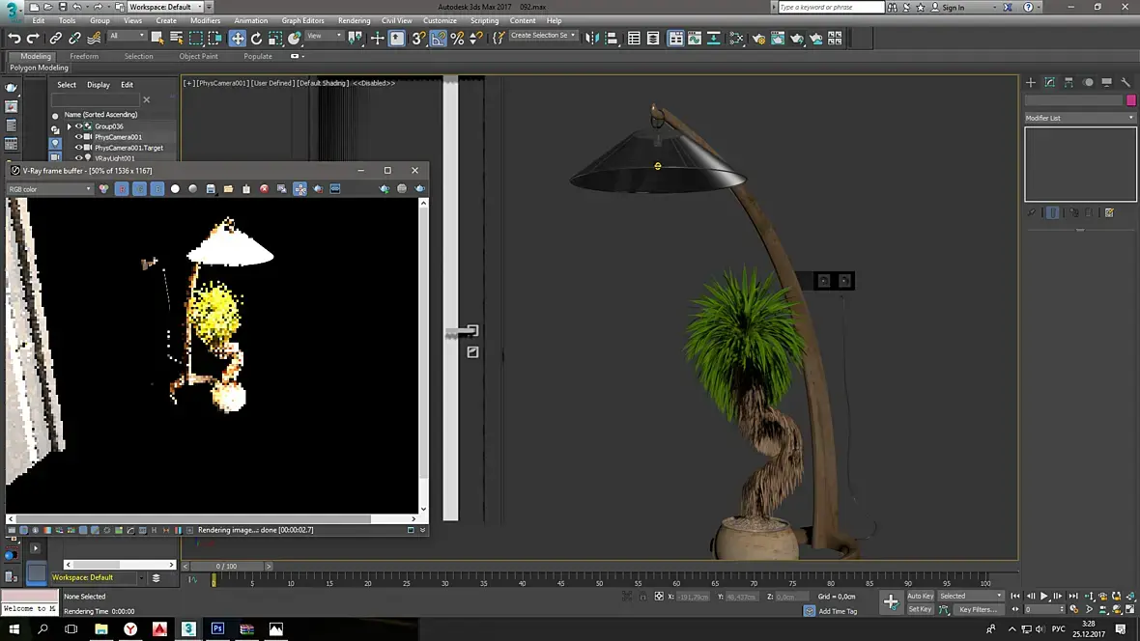Open the Rendering menu
1140x641 pixels.
click(354, 20)
